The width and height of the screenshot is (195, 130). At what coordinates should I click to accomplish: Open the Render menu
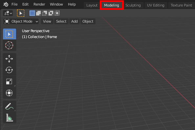[39, 4]
